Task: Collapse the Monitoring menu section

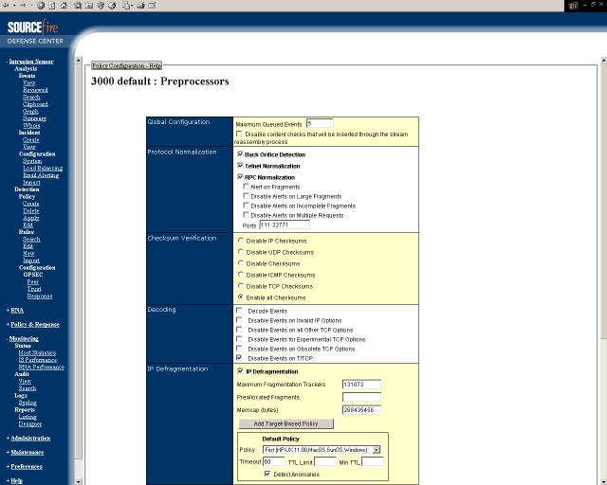Action: (24, 338)
